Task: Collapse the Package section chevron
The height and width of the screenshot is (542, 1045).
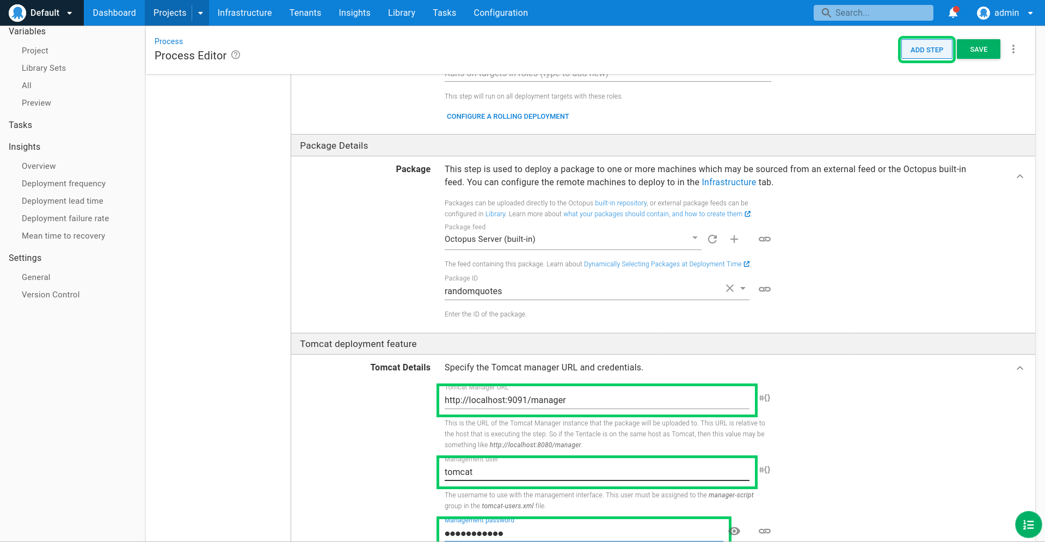Action: click(x=1020, y=176)
